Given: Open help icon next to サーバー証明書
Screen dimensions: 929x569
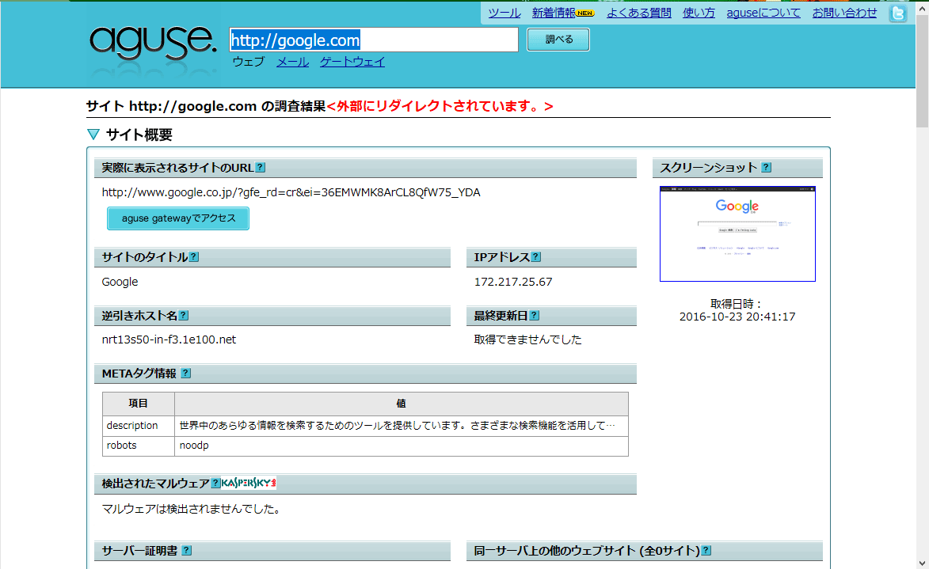Looking at the screenshot, I should [x=187, y=551].
